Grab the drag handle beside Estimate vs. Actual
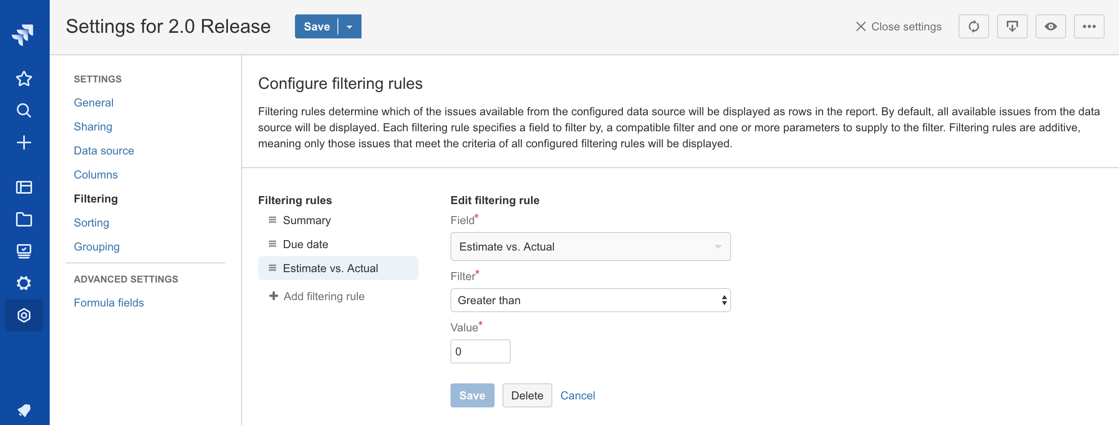 273,268
